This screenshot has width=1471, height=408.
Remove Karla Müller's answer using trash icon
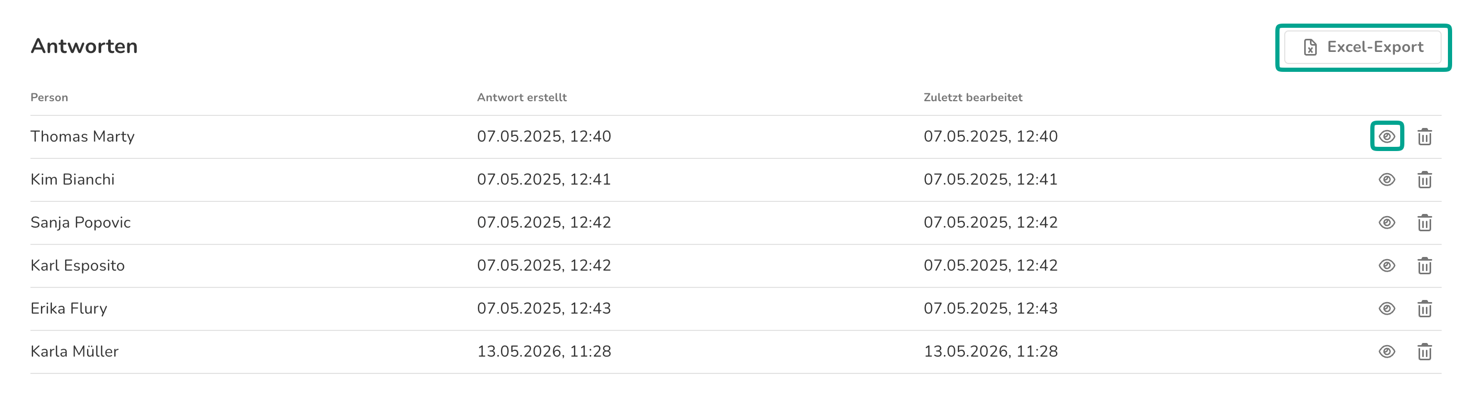click(1424, 351)
